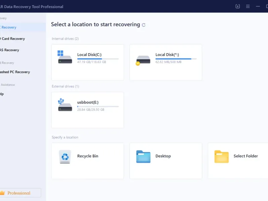The height and width of the screenshot is (201, 268).
Task: Click the usbboot(E:) usage bar
Action: [98, 107]
